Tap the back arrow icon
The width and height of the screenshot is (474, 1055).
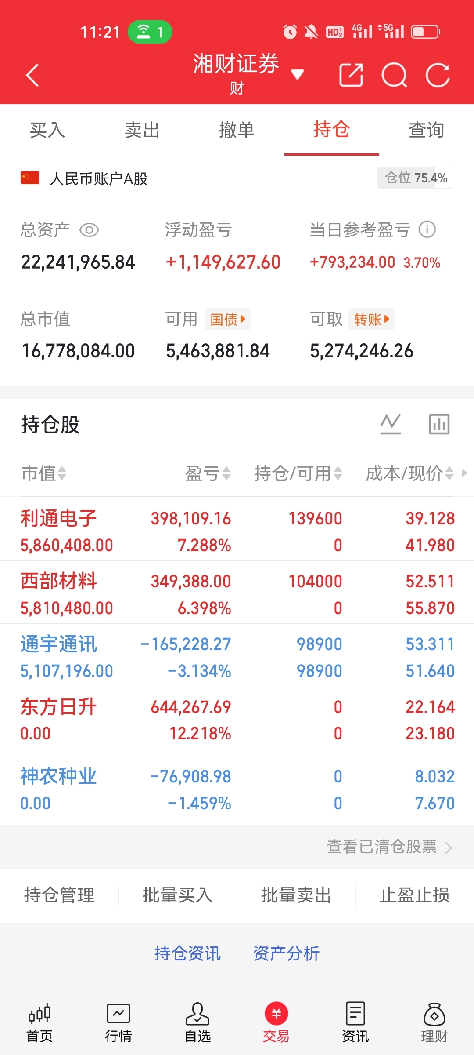pyautogui.click(x=32, y=75)
